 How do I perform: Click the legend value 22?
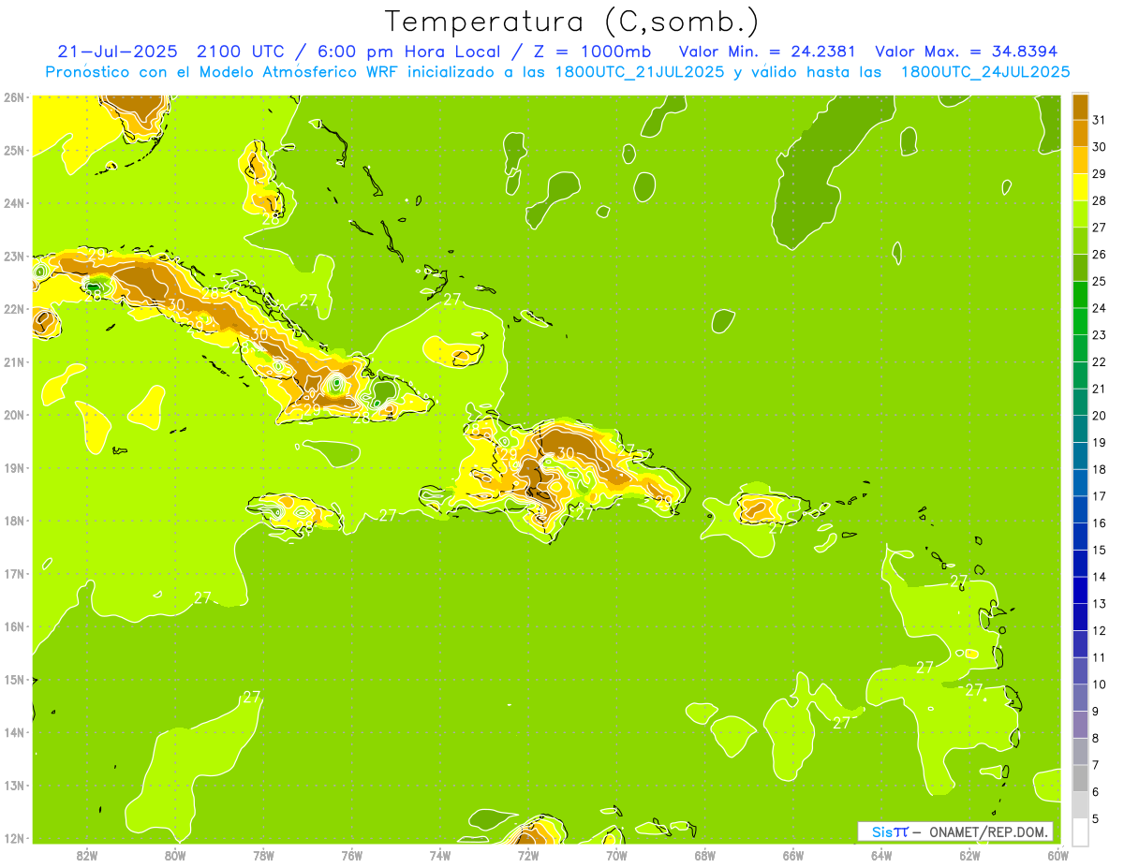tap(1100, 361)
